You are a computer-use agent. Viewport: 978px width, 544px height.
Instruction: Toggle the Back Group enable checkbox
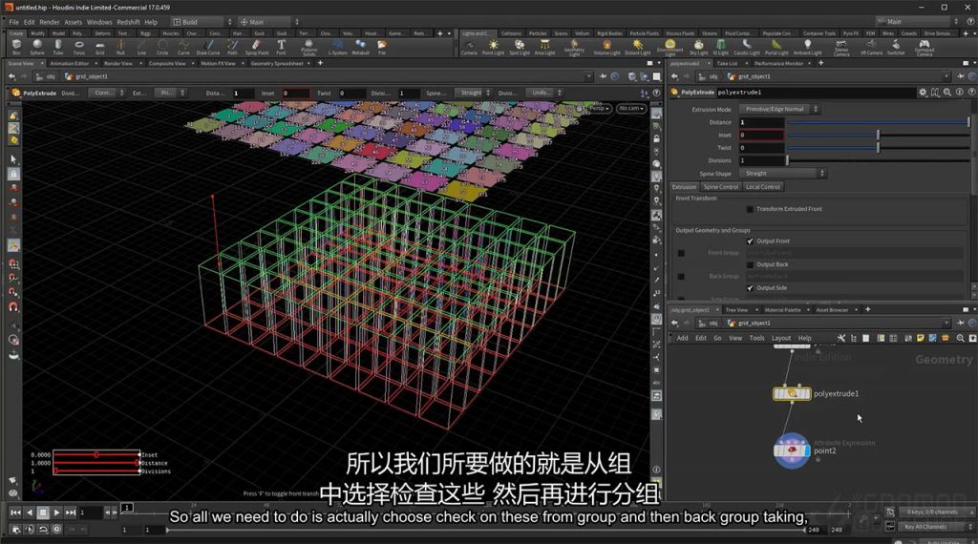click(x=681, y=277)
